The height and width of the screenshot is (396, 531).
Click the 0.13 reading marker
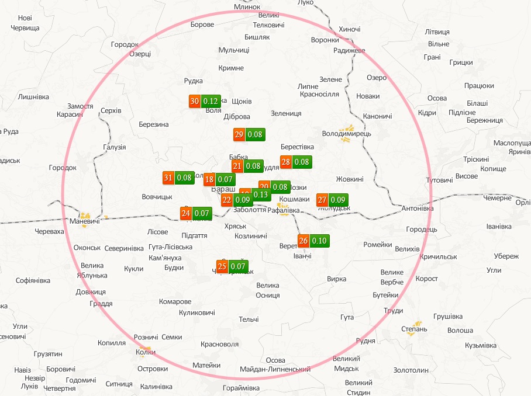[261, 194]
